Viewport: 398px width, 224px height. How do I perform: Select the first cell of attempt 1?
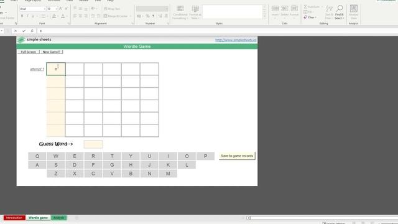pos(56,69)
